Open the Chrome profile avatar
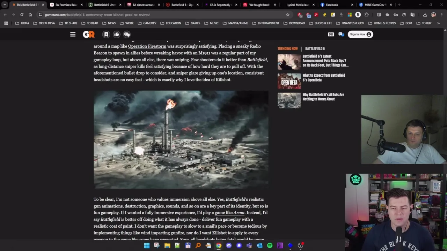Screen dimensions: 447x251 433,15
